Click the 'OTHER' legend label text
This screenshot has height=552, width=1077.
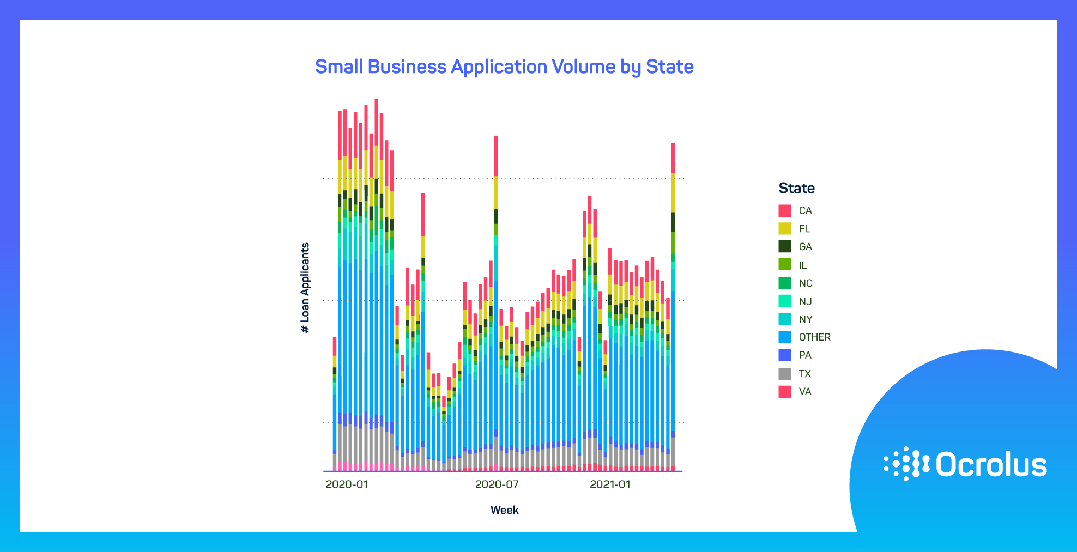pos(815,337)
